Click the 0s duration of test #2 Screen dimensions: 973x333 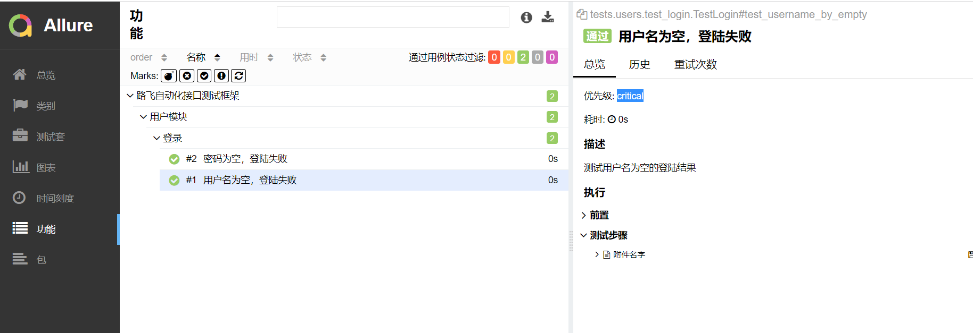click(x=553, y=159)
